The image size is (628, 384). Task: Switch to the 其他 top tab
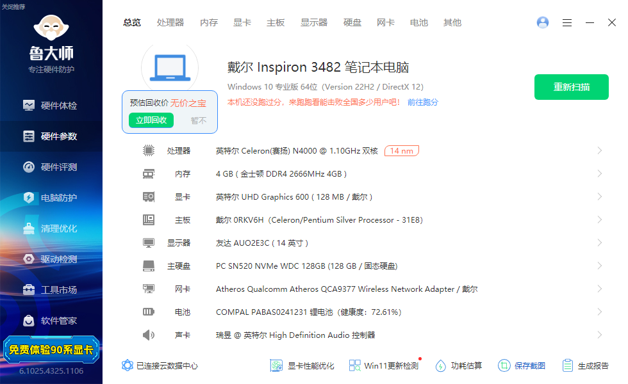pos(452,23)
